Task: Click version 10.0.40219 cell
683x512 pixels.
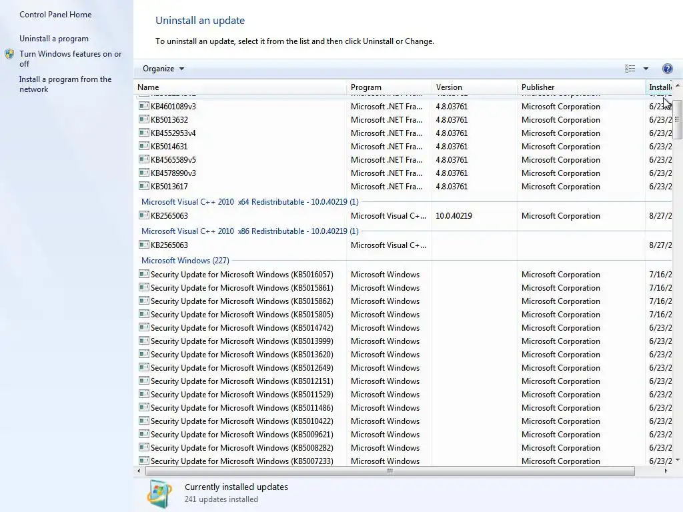Action: click(454, 216)
